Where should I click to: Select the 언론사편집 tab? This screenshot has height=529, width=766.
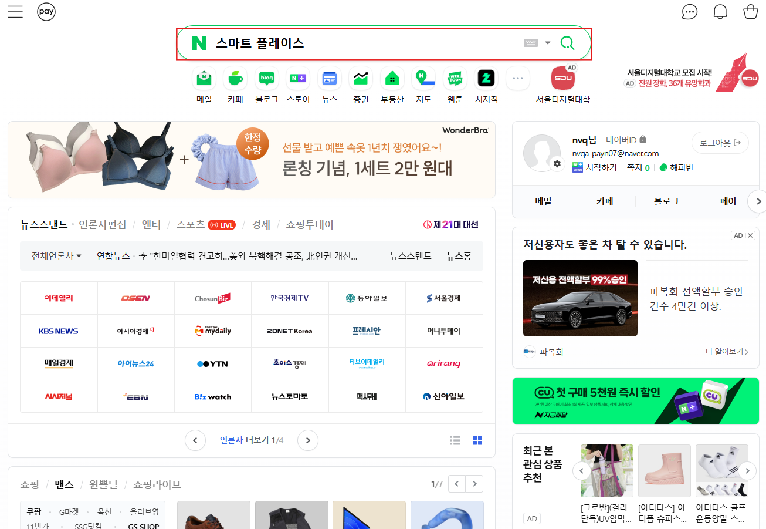pos(103,225)
